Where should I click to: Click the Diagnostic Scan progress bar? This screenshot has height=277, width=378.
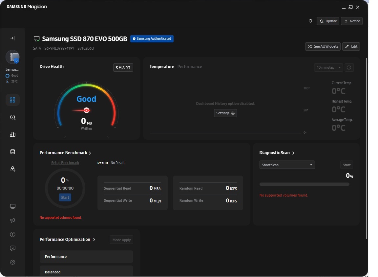coord(304,184)
